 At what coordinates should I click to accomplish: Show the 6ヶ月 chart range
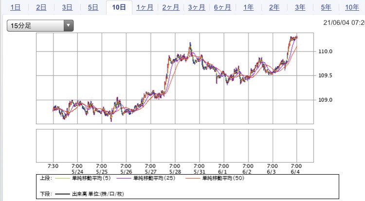(x=222, y=7)
